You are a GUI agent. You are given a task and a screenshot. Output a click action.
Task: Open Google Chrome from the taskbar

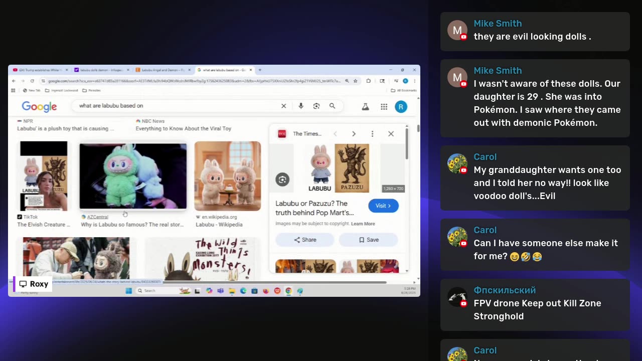[x=288, y=291]
